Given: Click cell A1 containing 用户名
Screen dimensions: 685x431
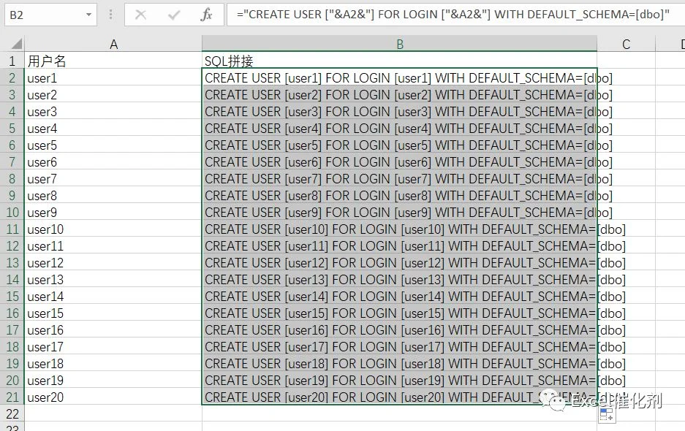Looking at the screenshot, I should 113,61.
